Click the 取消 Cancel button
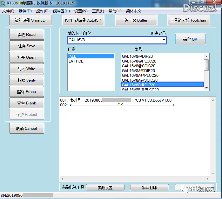Viewport: 222px width, 199px height. 26,128
